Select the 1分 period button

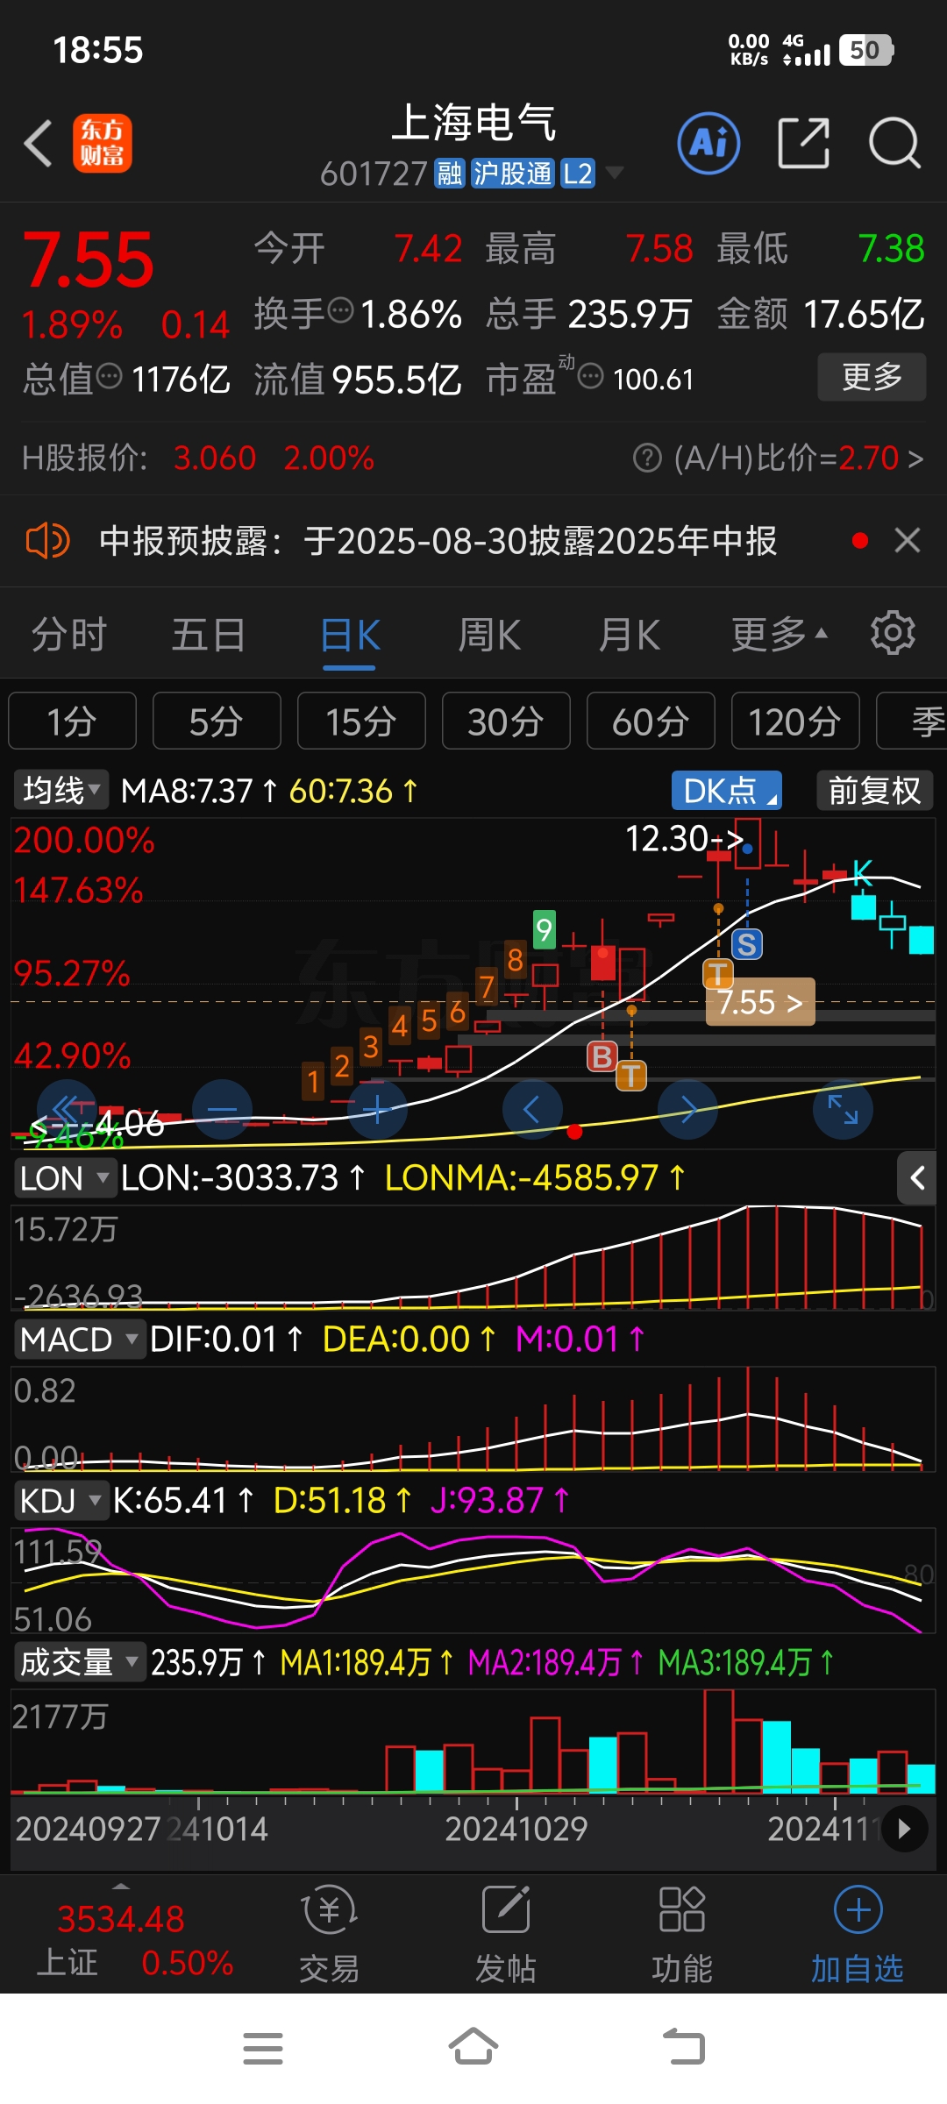(x=72, y=721)
